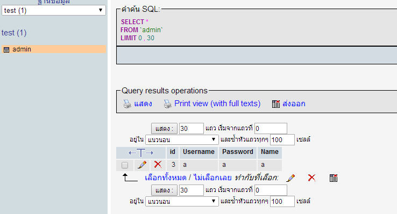This screenshot has height=214, width=397.
Task: Click printer icon for Print view with full texts
Action: (167, 104)
